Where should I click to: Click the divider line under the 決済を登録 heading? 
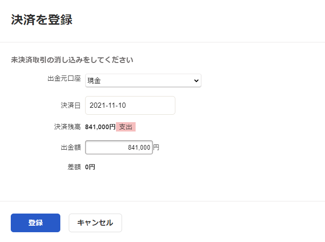coord(163,42)
